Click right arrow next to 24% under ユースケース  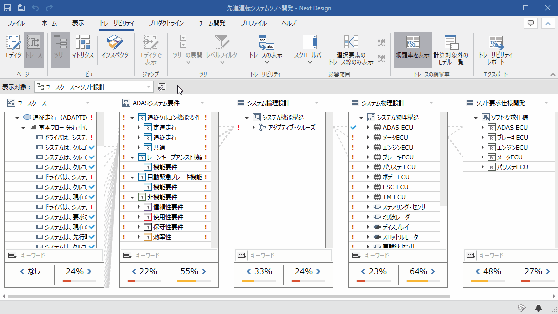click(x=89, y=271)
